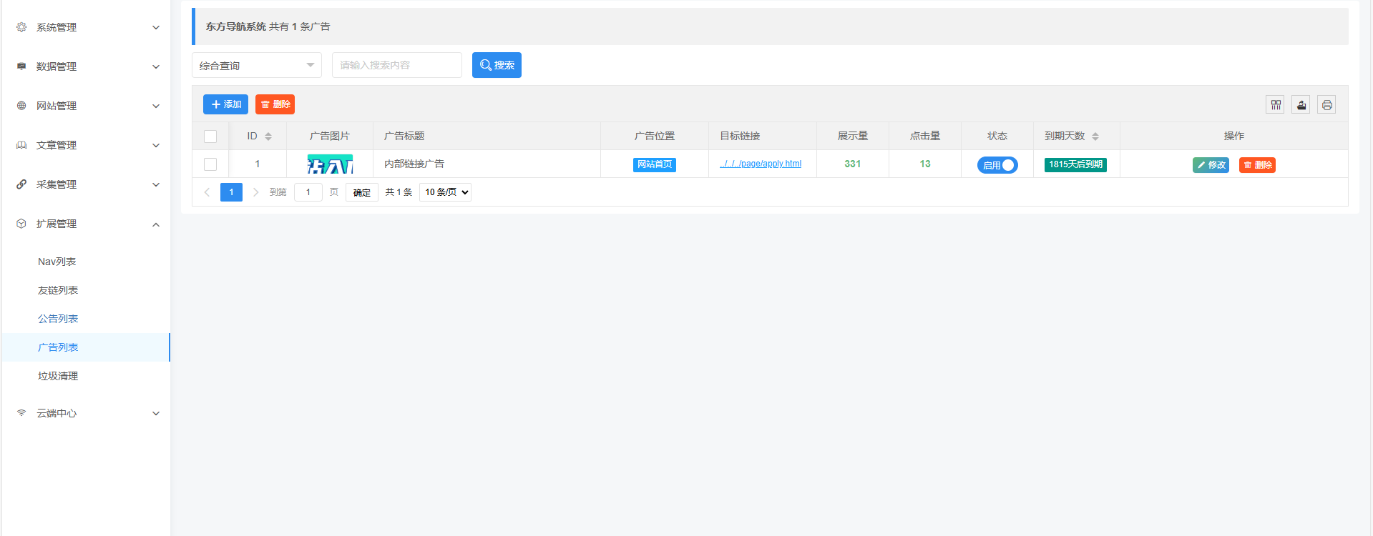Select the checkbox for ad row 1
The image size is (1373, 536).
pos(210,164)
